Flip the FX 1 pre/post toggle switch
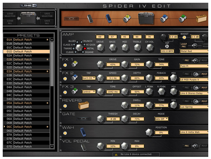This screenshot has height=159, width=211. tap(195, 61)
